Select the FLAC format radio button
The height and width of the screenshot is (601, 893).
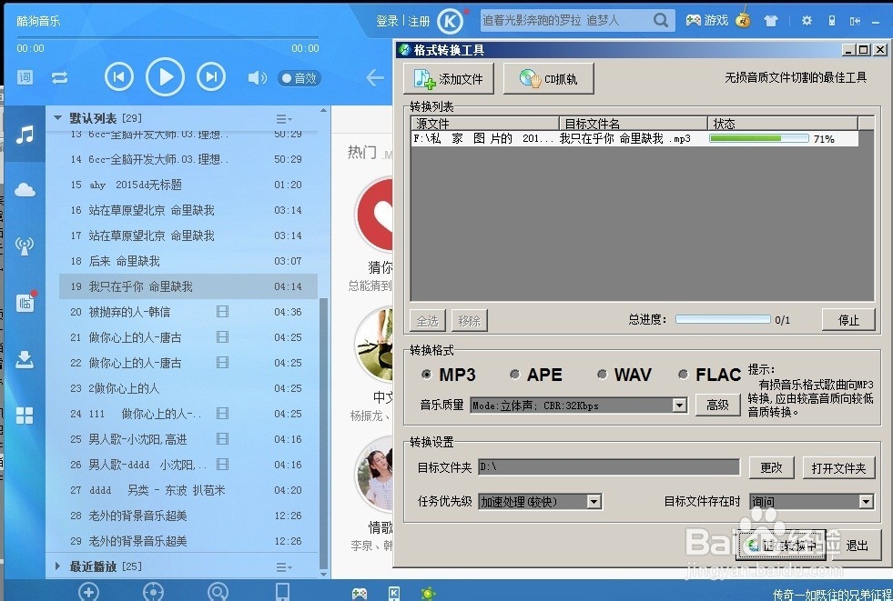683,374
